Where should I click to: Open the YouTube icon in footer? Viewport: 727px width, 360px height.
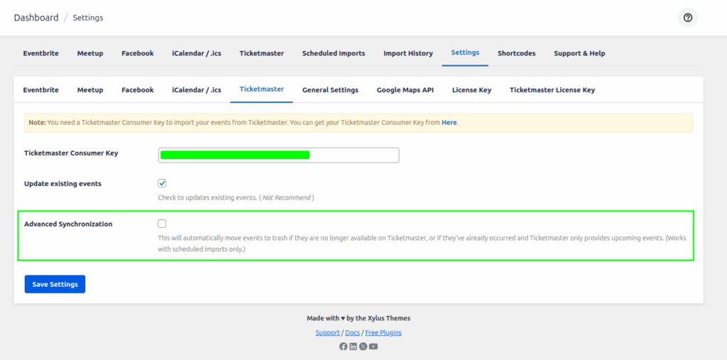373,347
